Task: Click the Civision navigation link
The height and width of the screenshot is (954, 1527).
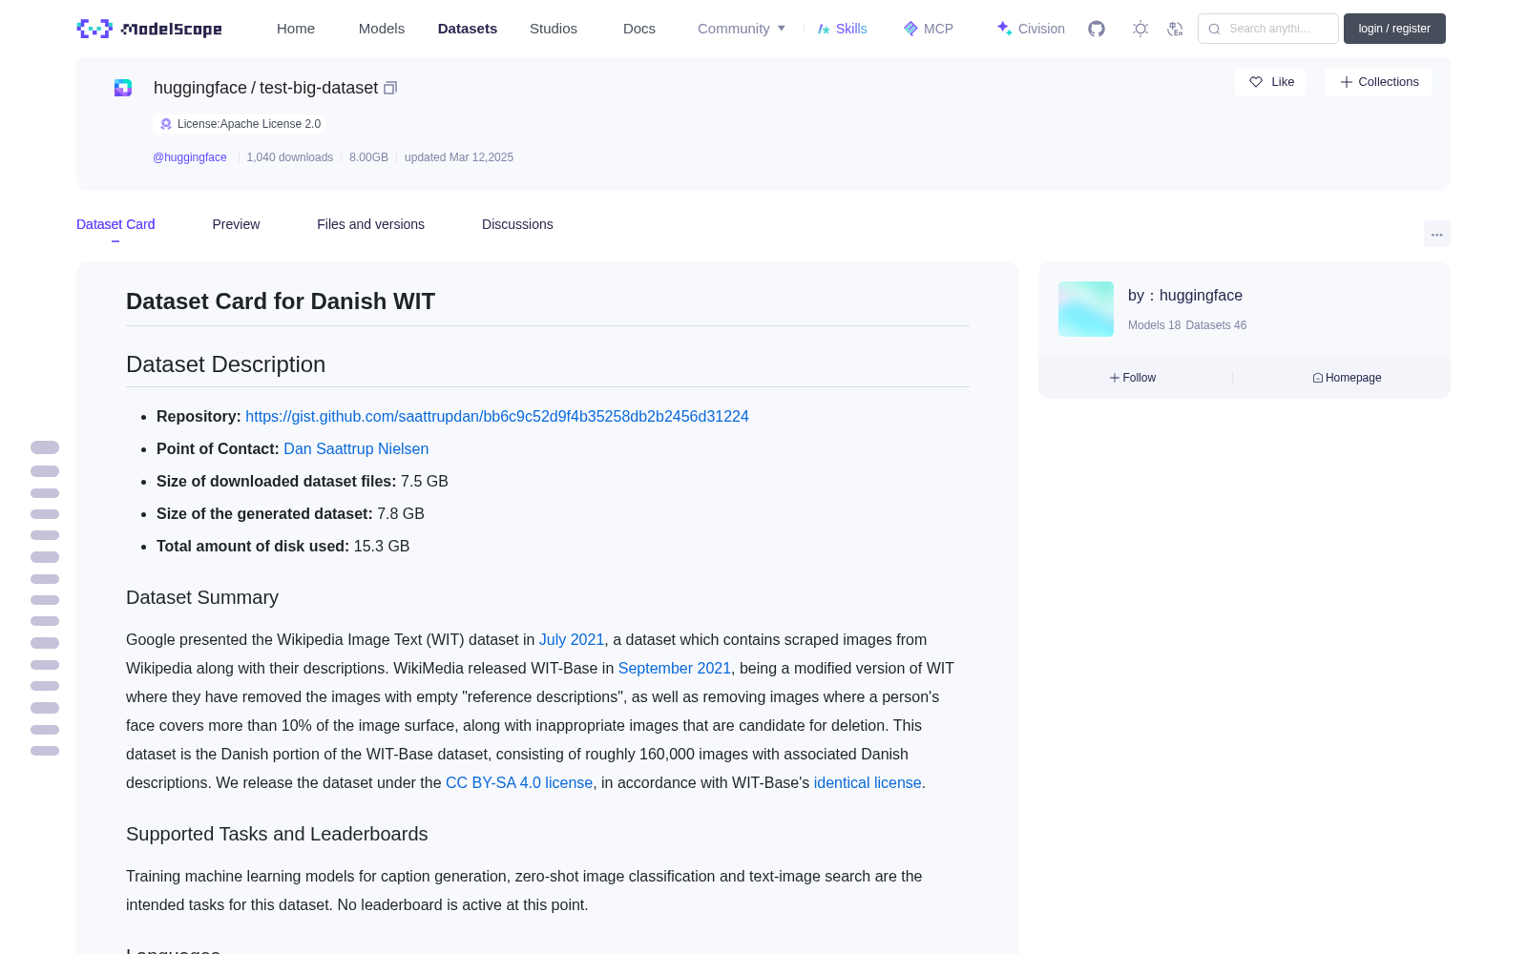Action: click(1031, 29)
